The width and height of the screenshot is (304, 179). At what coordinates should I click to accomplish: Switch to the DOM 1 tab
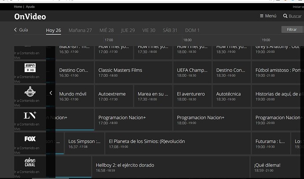click(x=192, y=30)
